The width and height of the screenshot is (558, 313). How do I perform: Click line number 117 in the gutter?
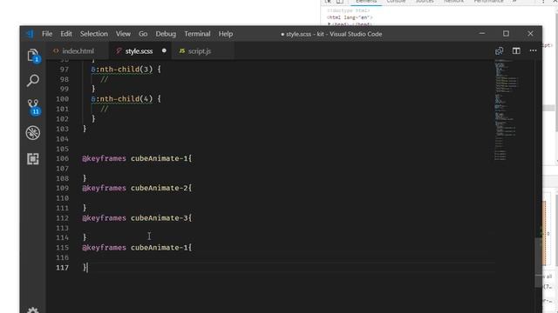point(62,268)
